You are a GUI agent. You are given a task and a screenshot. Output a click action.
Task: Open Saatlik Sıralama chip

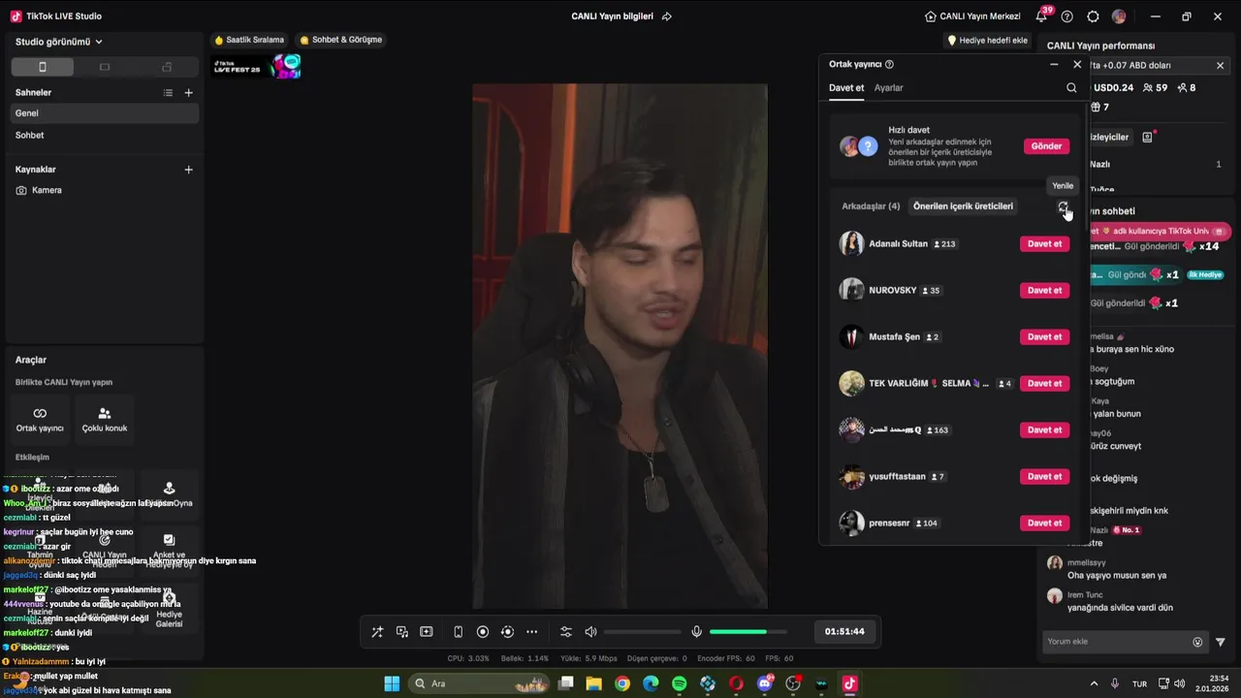(x=249, y=40)
